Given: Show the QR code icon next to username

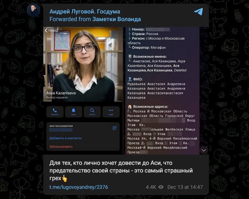Looking at the screenshot, I should coord(115,128).
